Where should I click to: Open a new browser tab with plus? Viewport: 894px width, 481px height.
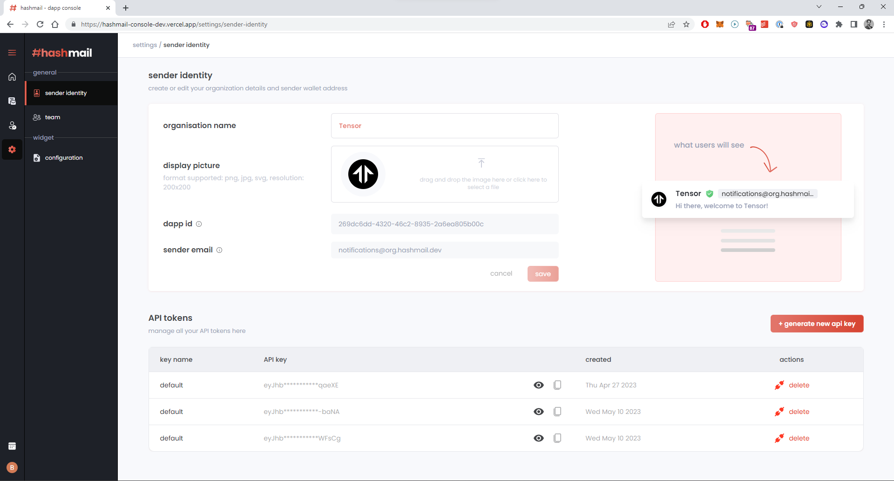tap(126, 8)
